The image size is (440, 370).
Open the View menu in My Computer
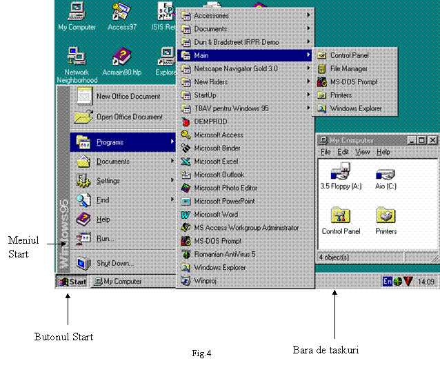click(362, 152)
